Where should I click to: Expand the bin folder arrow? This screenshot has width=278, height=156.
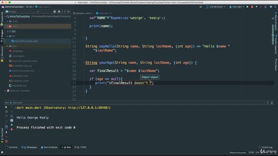[x=7, y=31]
